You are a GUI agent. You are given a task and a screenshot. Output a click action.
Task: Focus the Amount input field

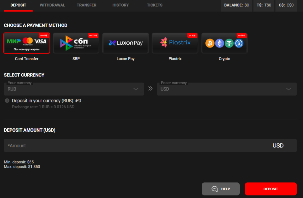[150, 145]
